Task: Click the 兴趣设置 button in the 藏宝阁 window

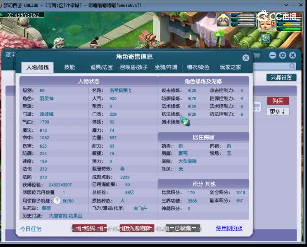Action: (281, 77)
